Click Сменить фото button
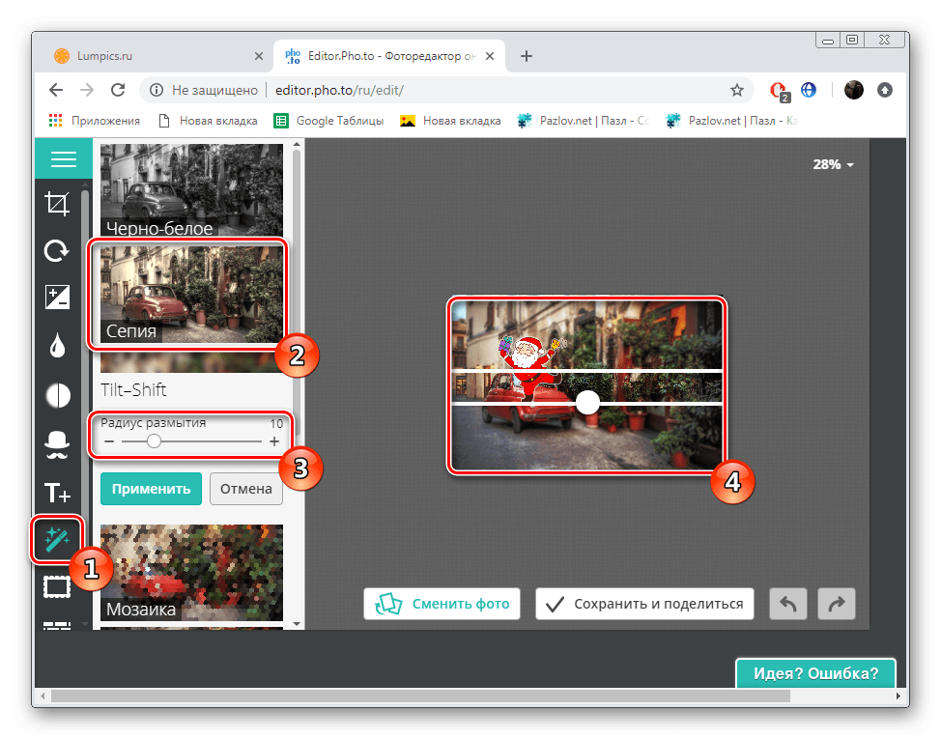This screenshot has height=739, width=941. pyautogui.click(x=442, y=604)
